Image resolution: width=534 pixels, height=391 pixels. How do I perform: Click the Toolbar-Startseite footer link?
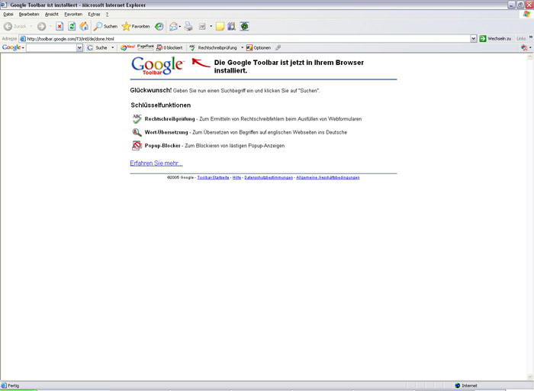pos(213,178)
